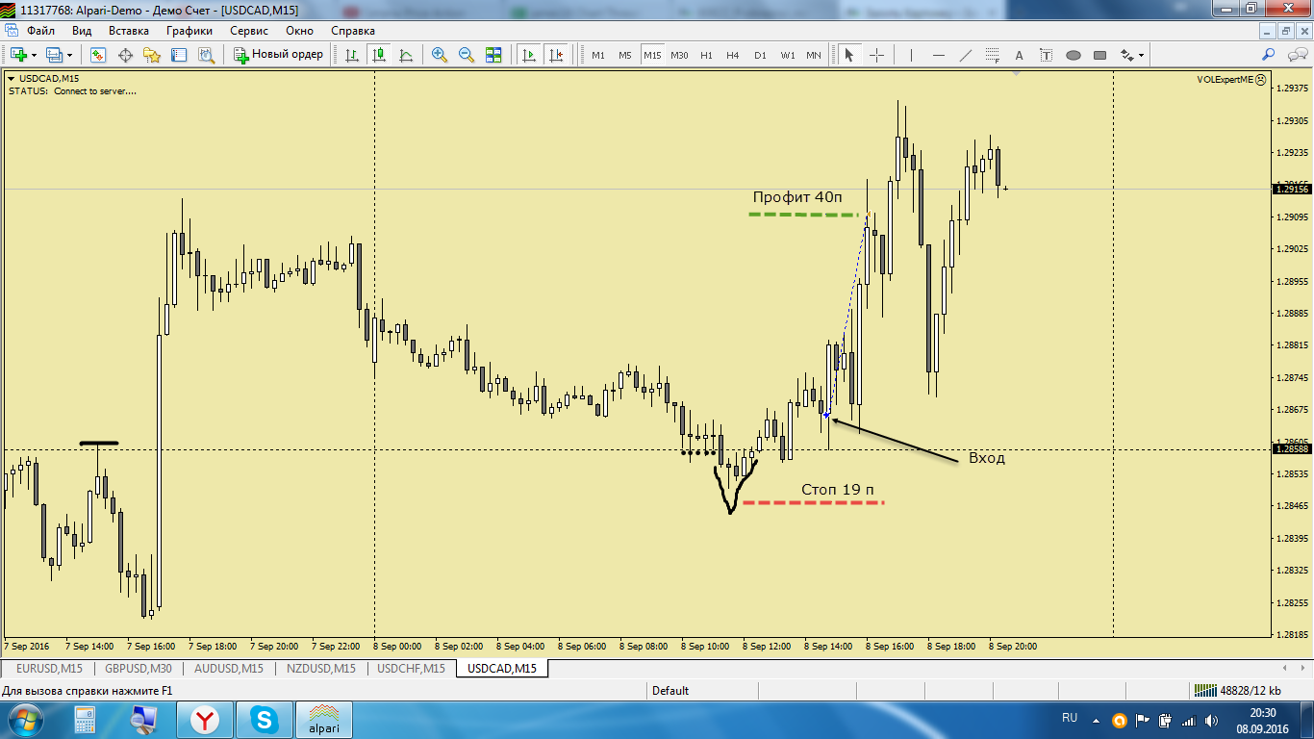1314x739 pixels.
Task: Click the Новый ордер button
Action: coord(279,55)
